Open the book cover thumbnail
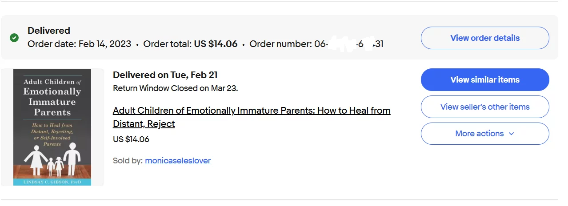This screenshot has height=206, width=568. (52, 127)
